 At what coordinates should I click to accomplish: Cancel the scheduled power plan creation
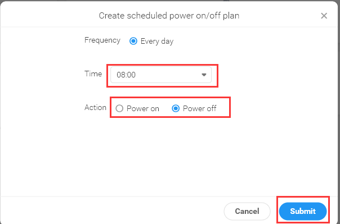point(247,211)
